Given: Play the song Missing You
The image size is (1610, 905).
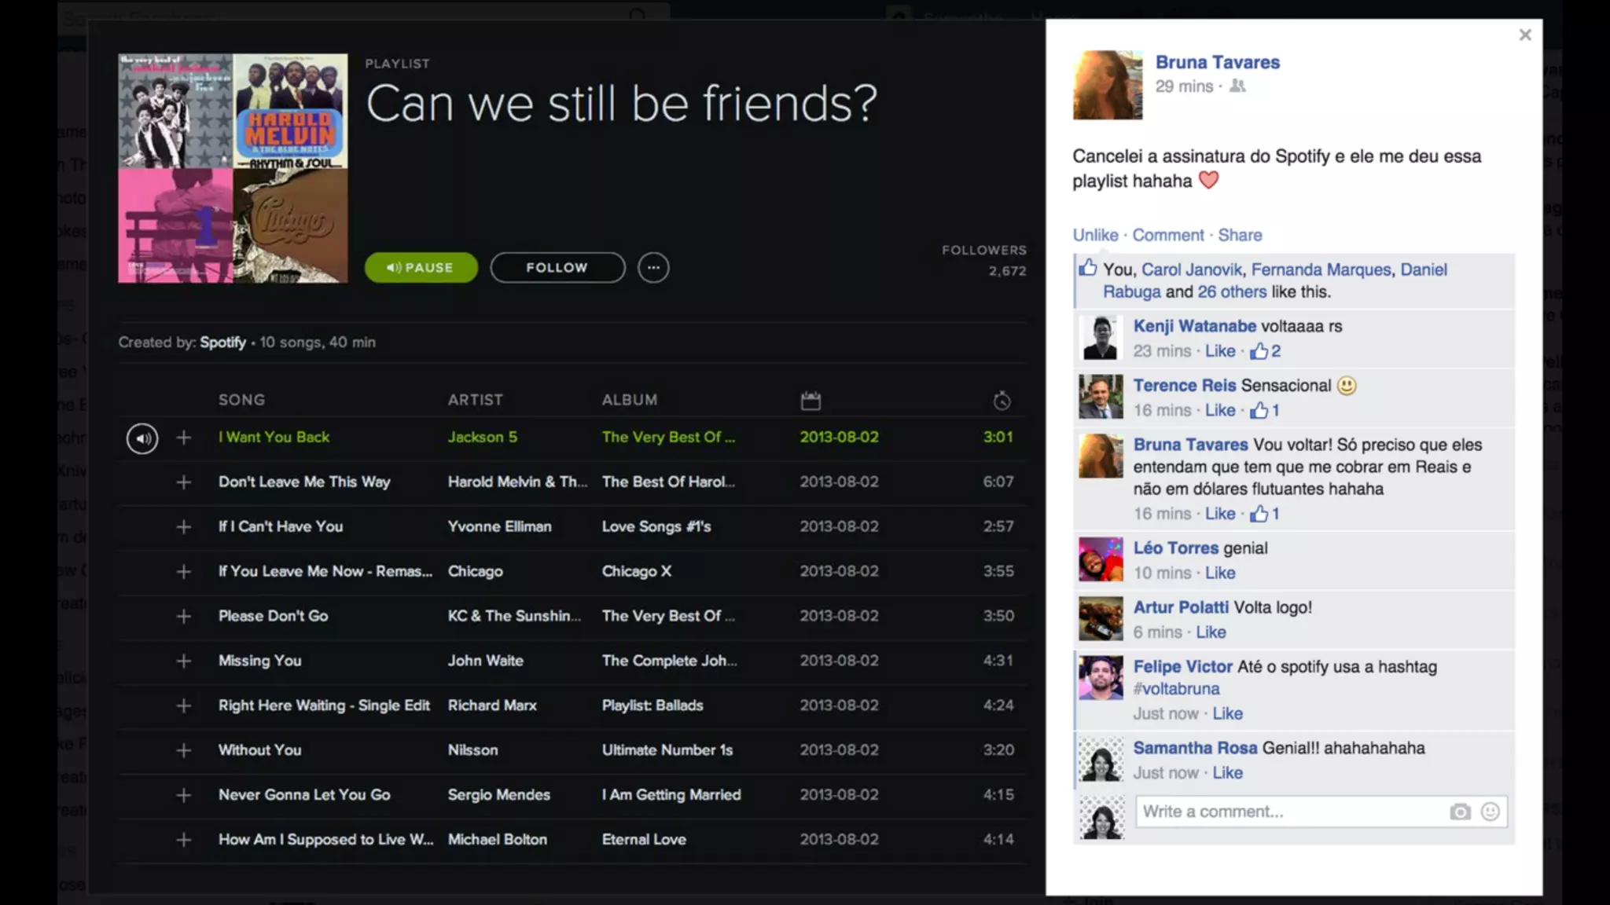Looking at the screenshot, I should (260, 661).
